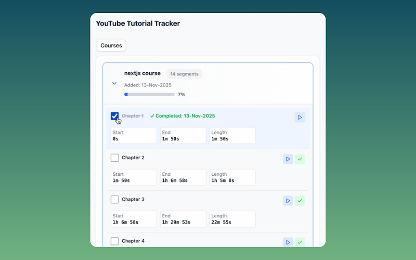This screenshot has height=260, width=416.
Task: Click Chapter 2 Start field 1m 50s
Action: pos(134,177)
